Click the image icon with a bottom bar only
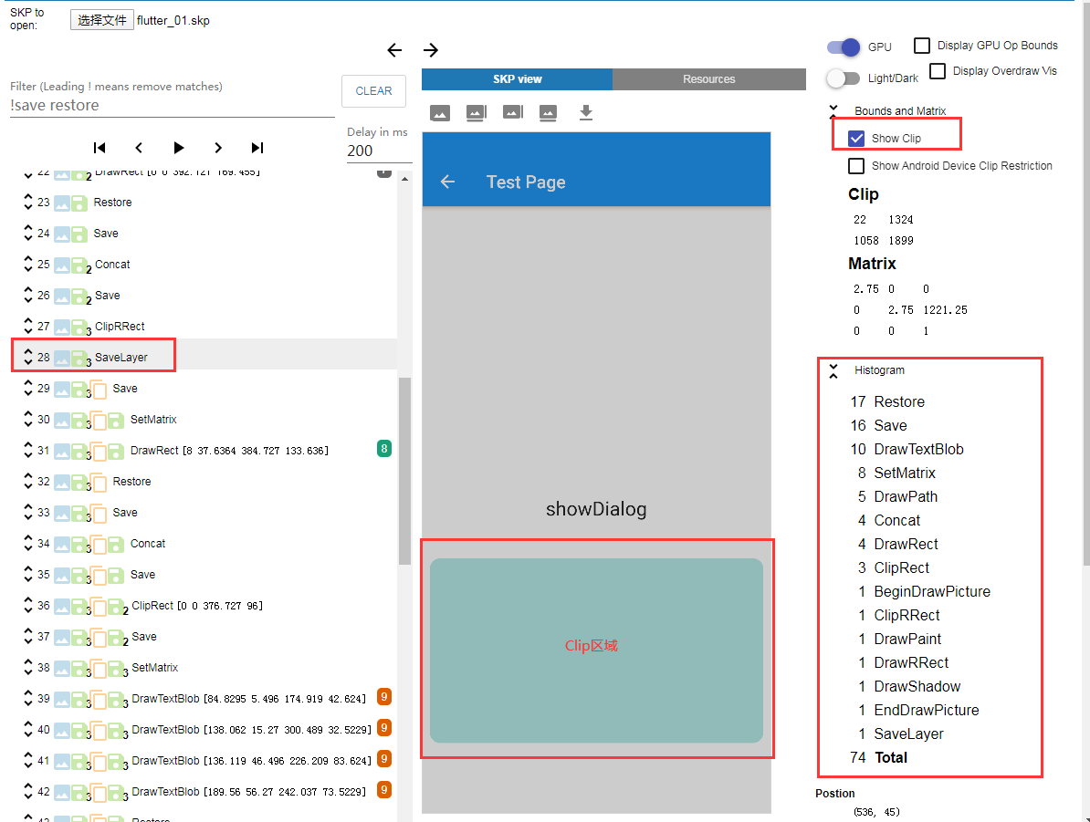The width and height of the screenshot is (1090, 822). click(548, 112)
